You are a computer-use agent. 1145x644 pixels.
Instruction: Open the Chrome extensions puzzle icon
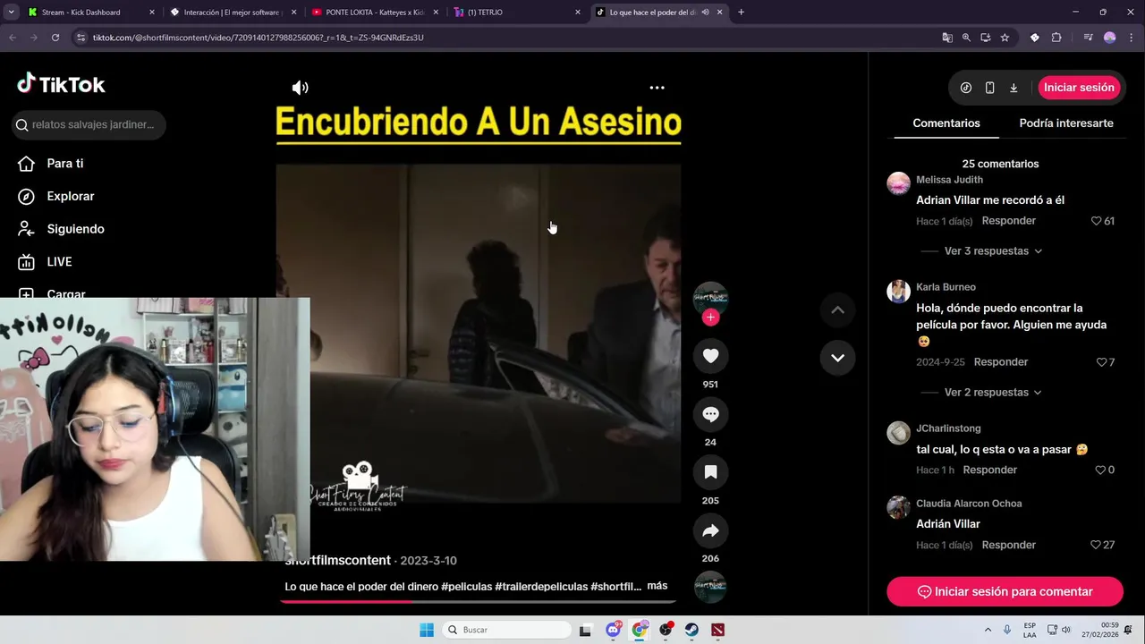point(1056,38)
